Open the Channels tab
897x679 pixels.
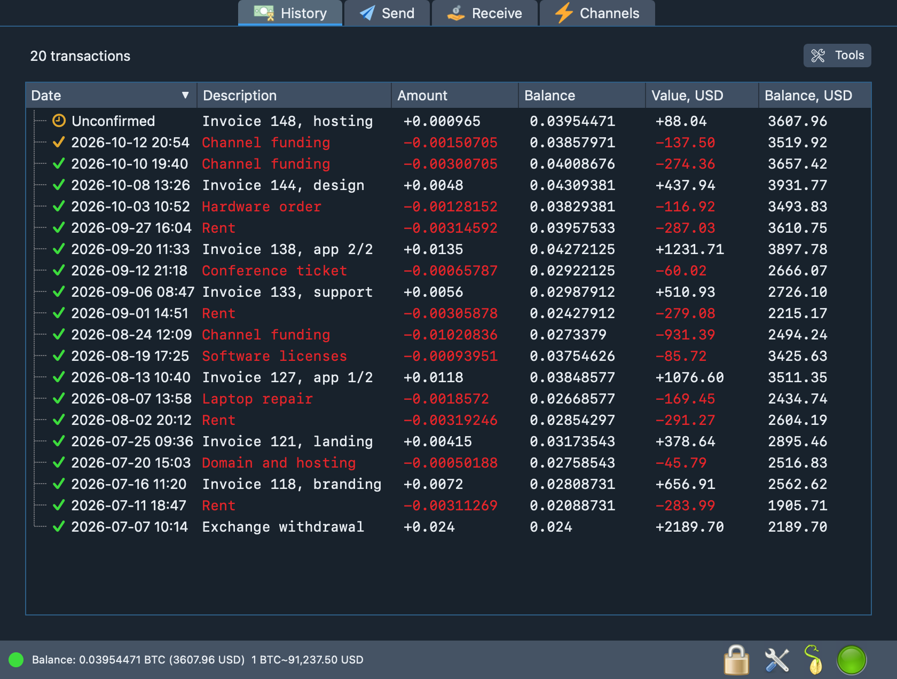597,13
